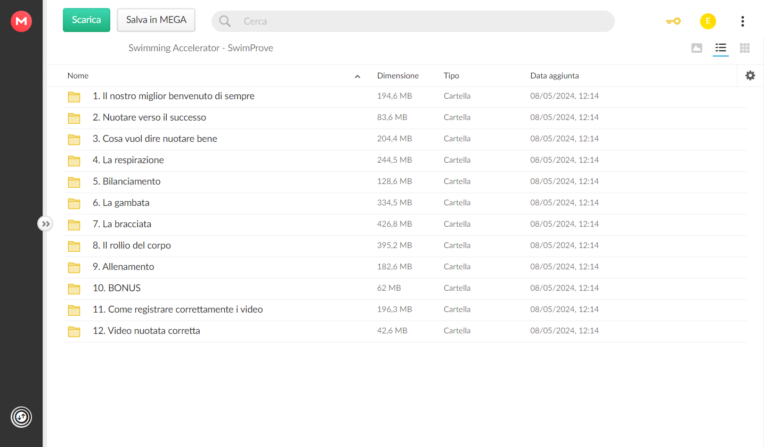Click the 244,5 MB size value
Screen dimensions: 764x447
[x=394, y=160]
